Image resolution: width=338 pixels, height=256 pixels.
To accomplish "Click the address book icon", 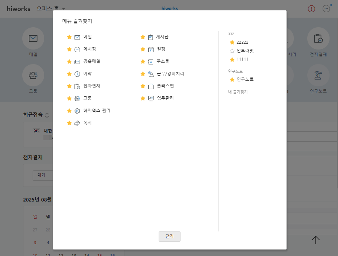I will (151, 62).
